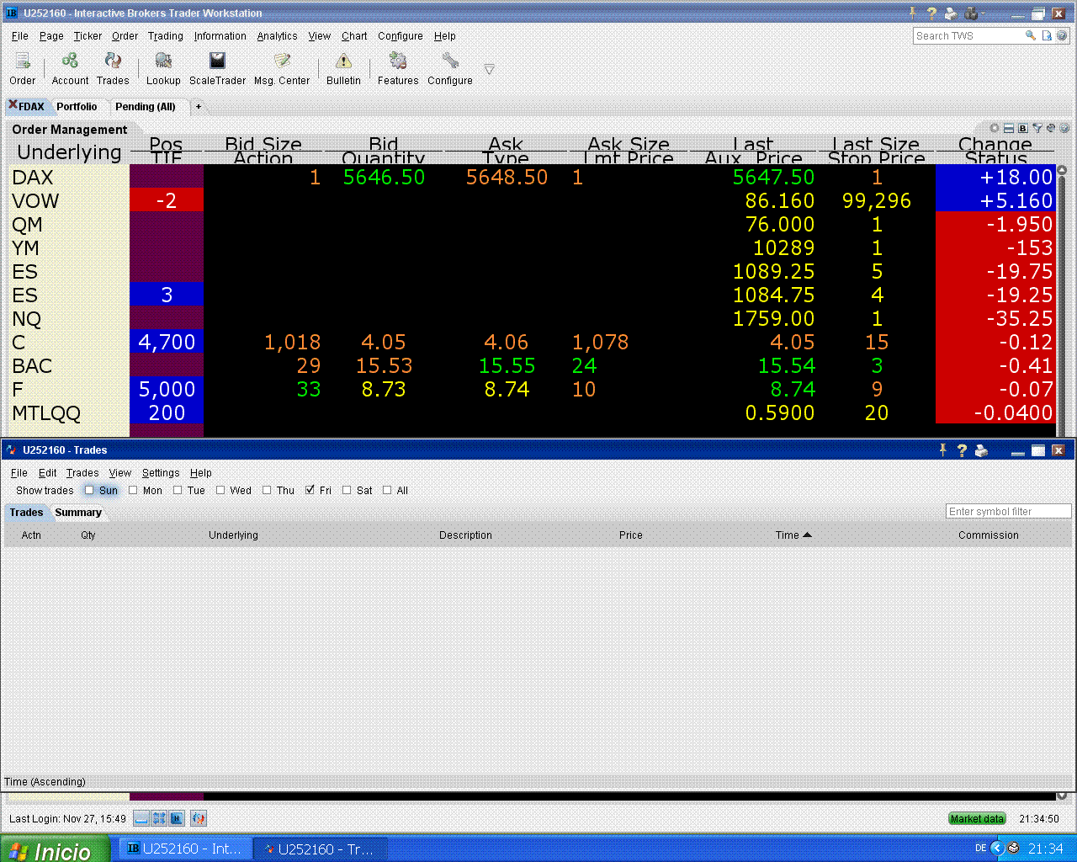Click the cubes icon in main title bar
This screenshot has height=862, width=1077.
click(x=971, y=13)
